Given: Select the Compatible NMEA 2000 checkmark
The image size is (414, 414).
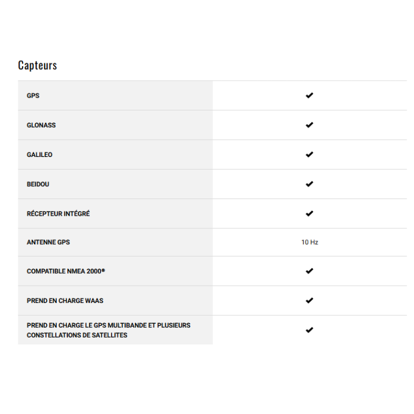Looking at the screenshot, I should click(309, 271).
